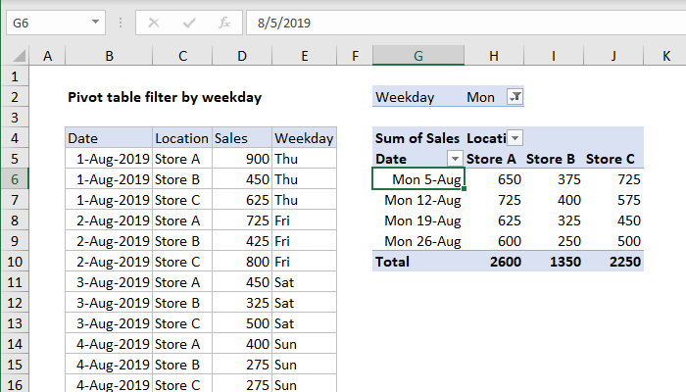Open the Weekday filter button

pos(514,97)
